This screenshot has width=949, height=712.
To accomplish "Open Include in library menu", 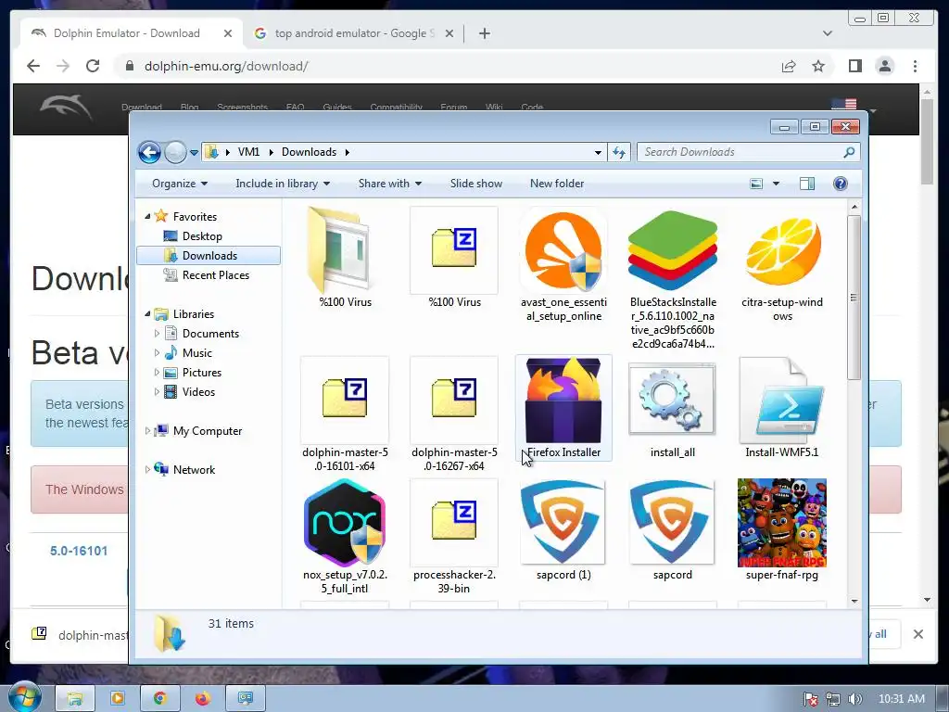I will click(283, 184).
